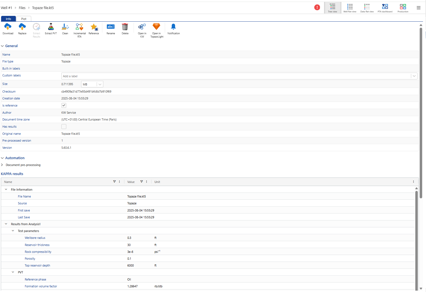The image size is (426, 292).
Task: Click First save row
Action: (x=208, y=210)
